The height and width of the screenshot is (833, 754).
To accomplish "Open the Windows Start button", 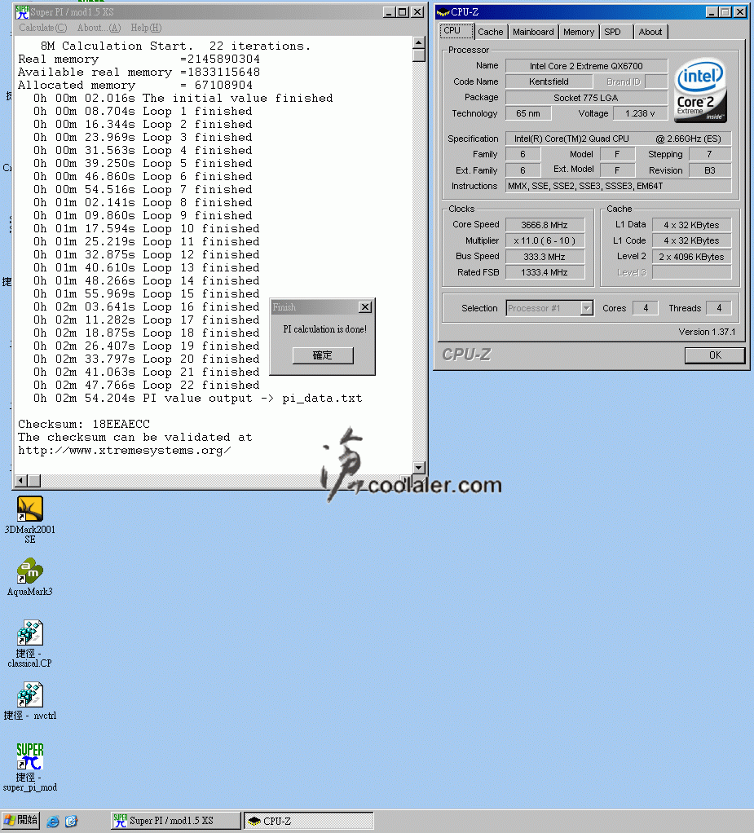I will pos(20,820).
